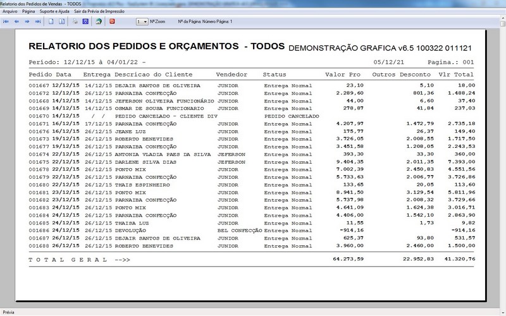Click the blue Word export icon
Image resolution: width=506 pixels, height=316 pixels.
tap(85, 21)
